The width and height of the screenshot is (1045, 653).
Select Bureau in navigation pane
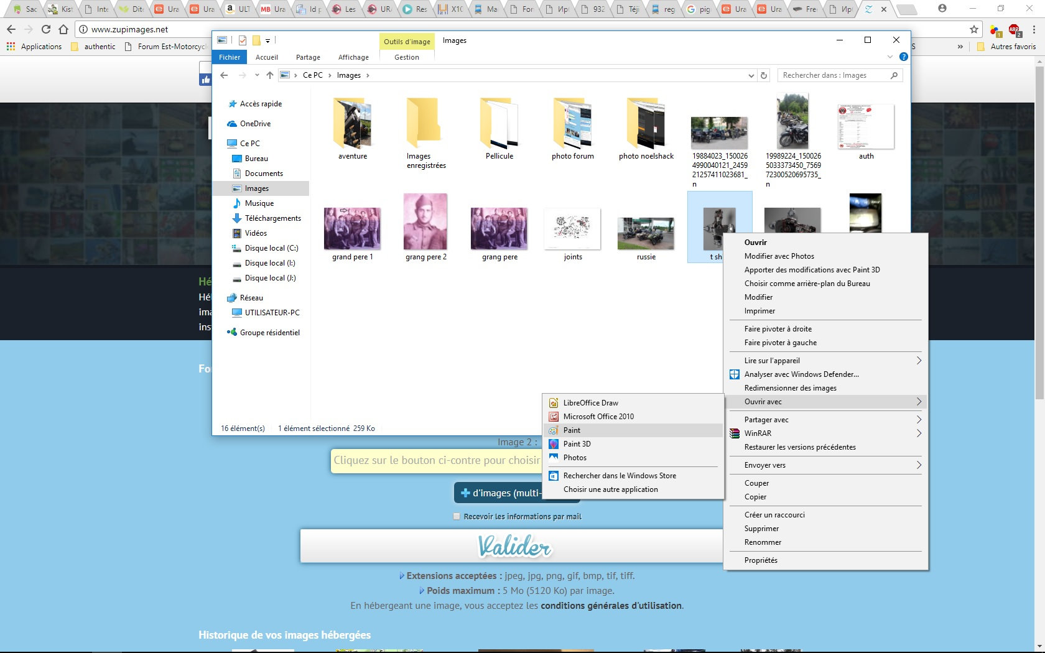256,159
